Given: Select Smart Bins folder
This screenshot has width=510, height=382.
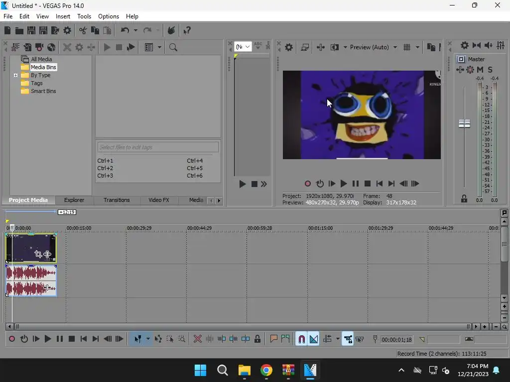Looking at the screenshot, I should click(x=43, y=92).
